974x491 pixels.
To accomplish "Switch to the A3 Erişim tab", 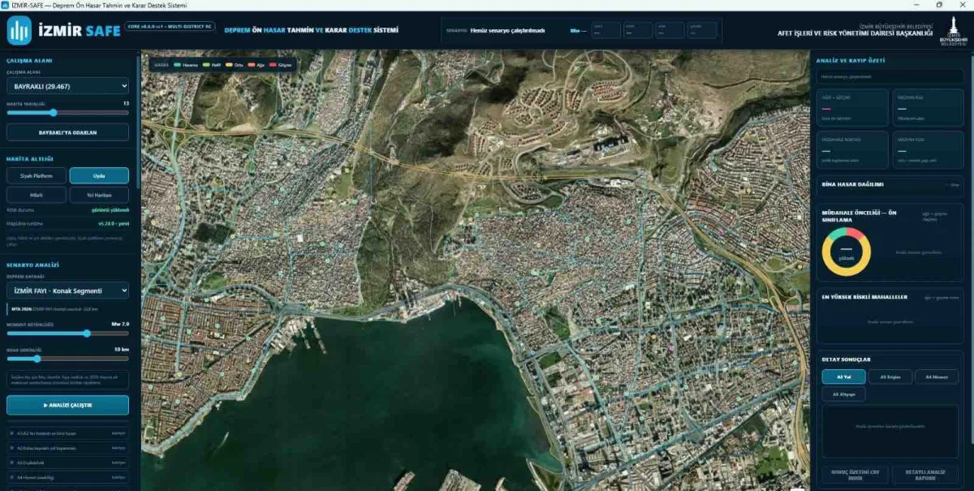I will point(890,377).
